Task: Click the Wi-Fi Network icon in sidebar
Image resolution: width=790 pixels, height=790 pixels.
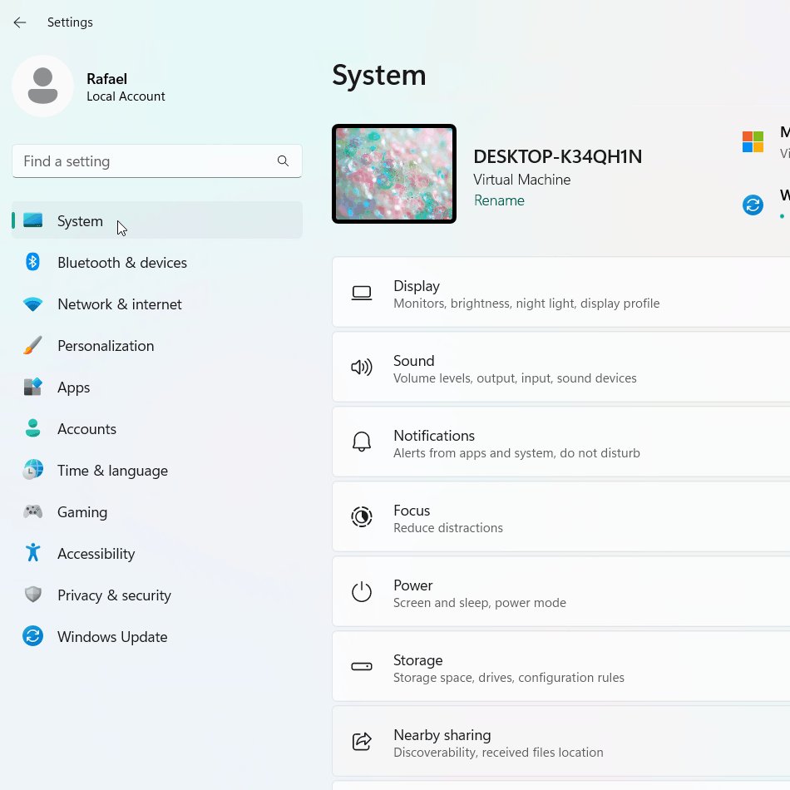Action: (32, 304)
